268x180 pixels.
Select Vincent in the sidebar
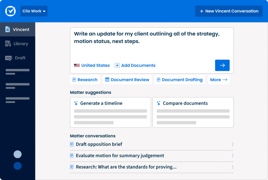coord(18,30)
